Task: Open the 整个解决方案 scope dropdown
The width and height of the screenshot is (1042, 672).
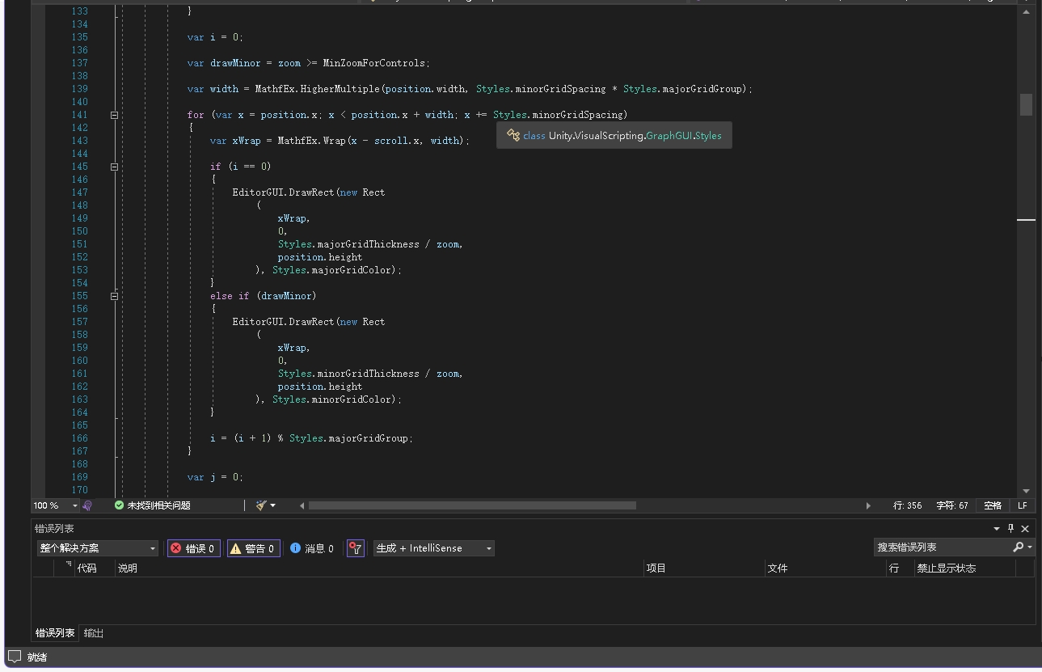Action: pyautogui.click(x=97, y=548)
